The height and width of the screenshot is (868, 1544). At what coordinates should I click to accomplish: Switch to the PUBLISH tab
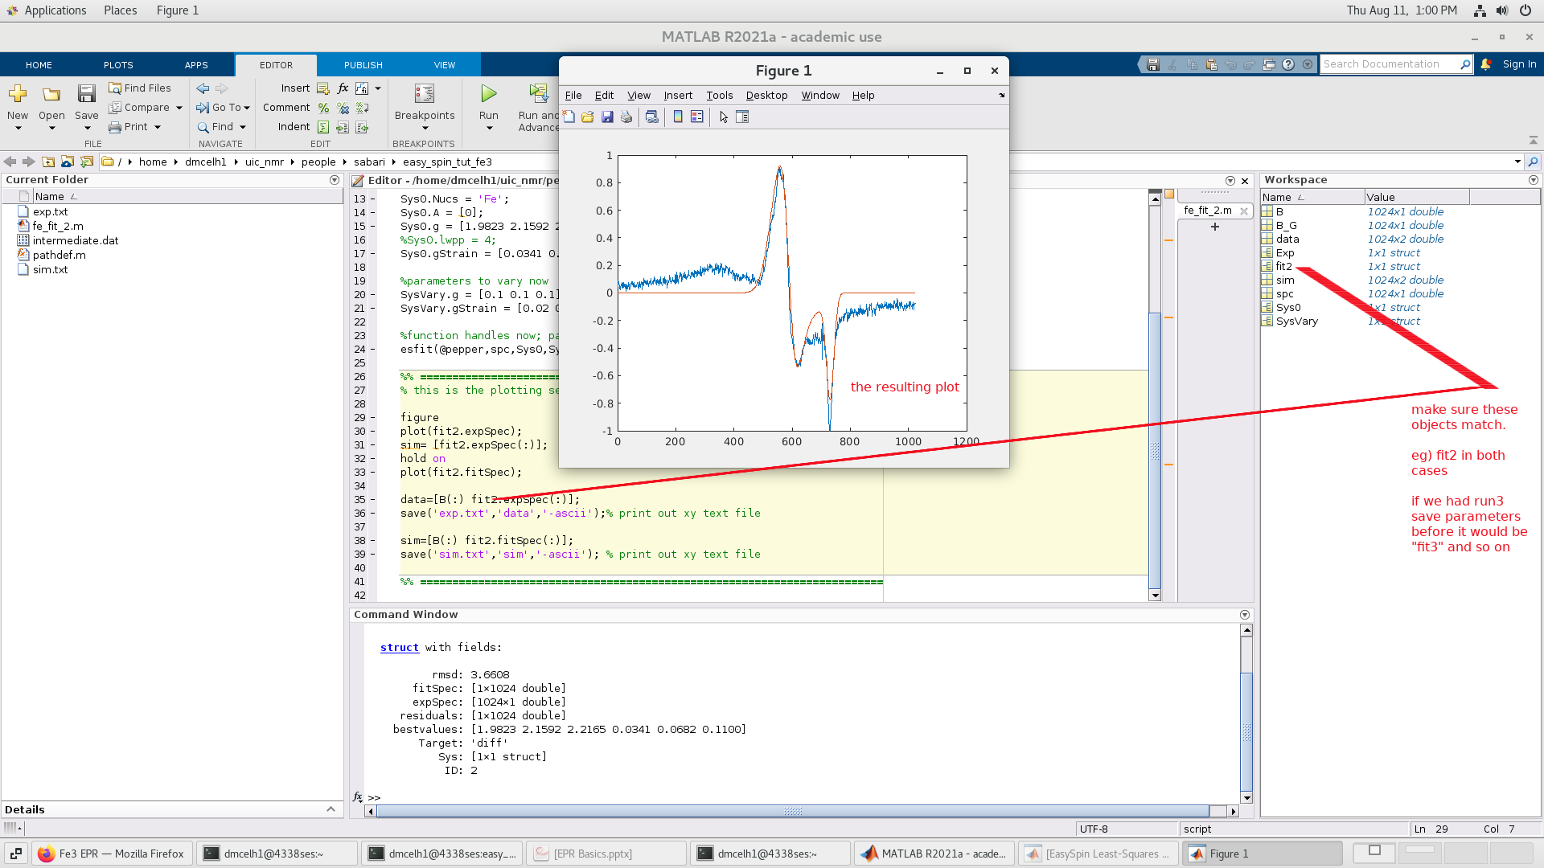tap(363, 65)
